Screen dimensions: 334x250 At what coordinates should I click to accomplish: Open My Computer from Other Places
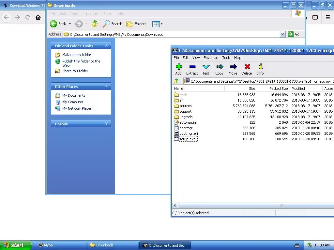[x=73, y=102]
